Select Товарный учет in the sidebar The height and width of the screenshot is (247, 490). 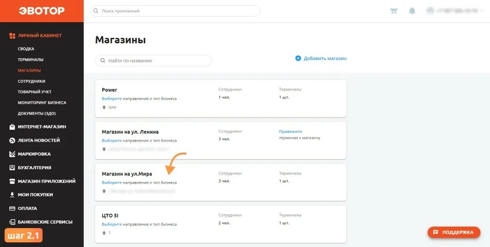tap(35, 92)
